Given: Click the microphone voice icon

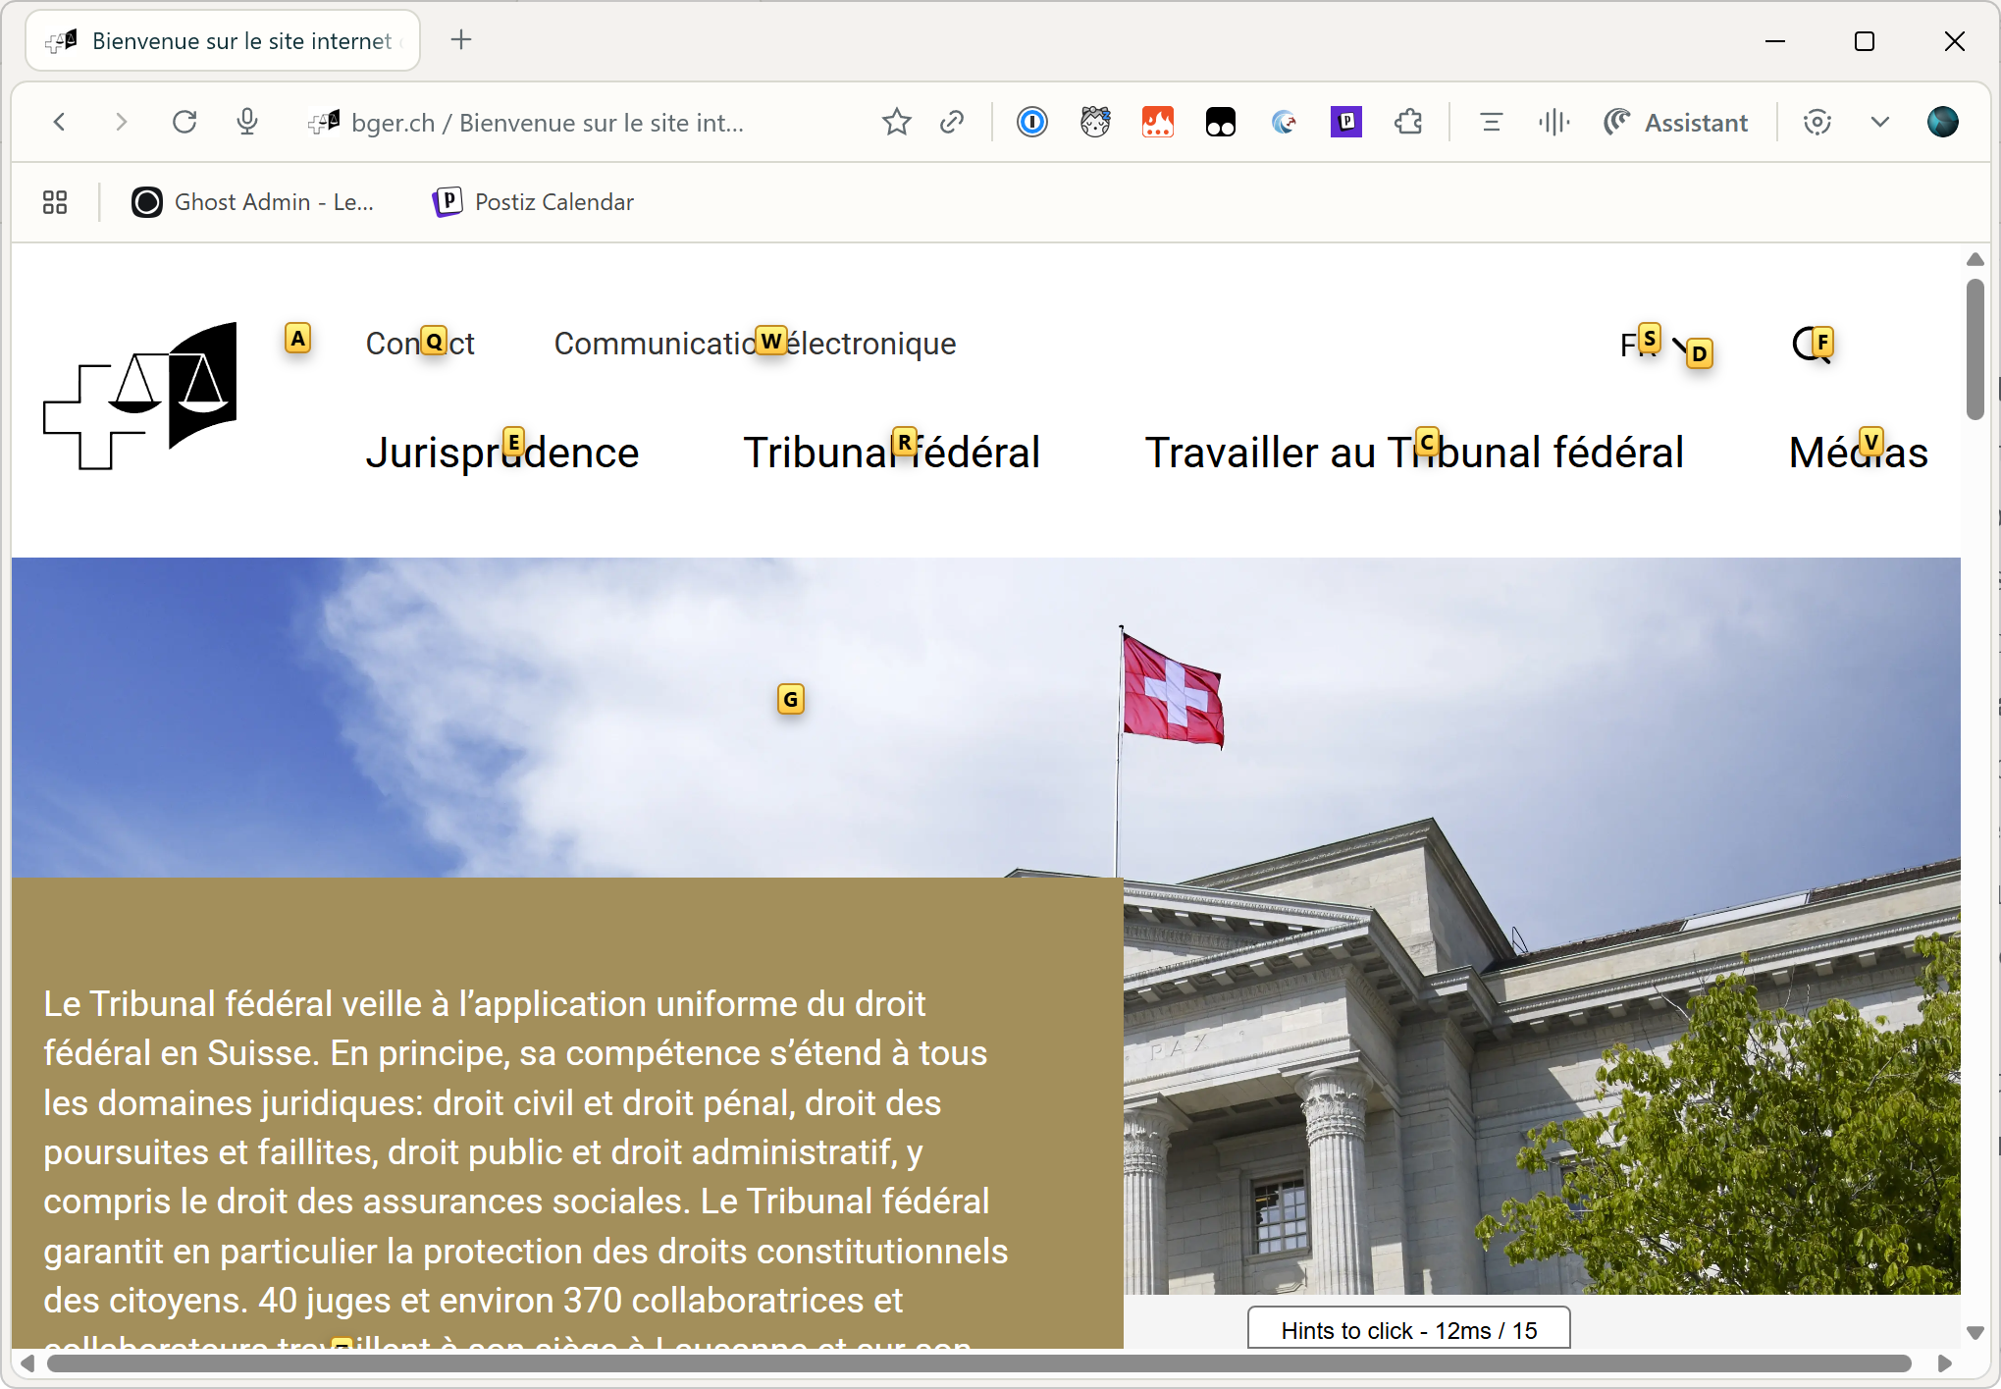Looking at the screenshot, I should pos(247,122).
